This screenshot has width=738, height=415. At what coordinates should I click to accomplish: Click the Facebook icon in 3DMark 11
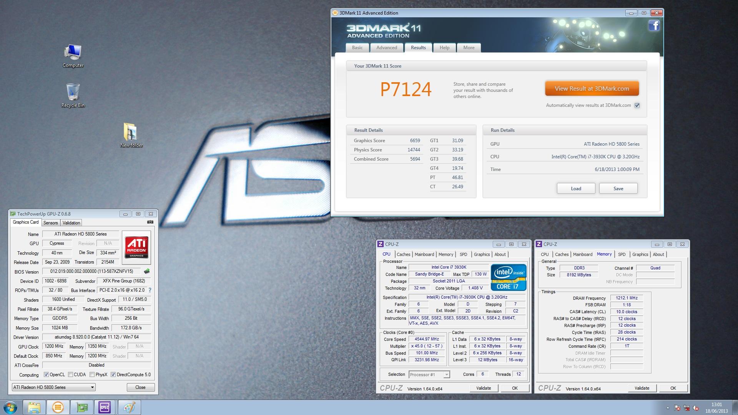coord(654,26)
